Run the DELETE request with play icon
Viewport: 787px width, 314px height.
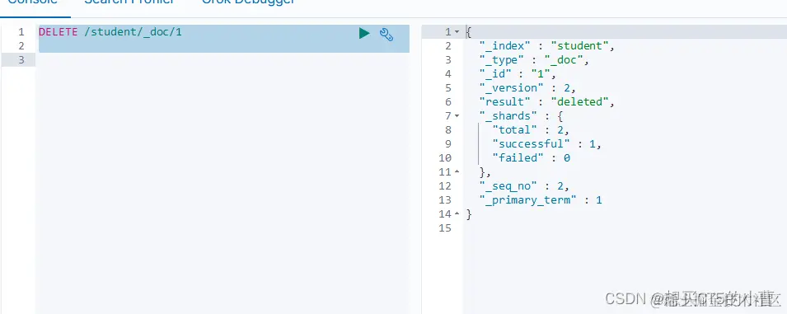[x=364, y=34]
